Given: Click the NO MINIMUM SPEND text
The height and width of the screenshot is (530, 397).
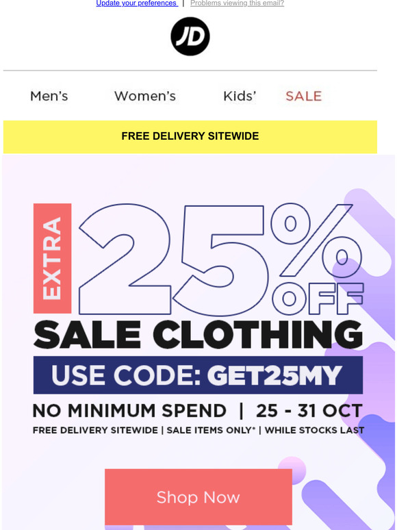Looking at the screenshot, I should pos(129,411).
